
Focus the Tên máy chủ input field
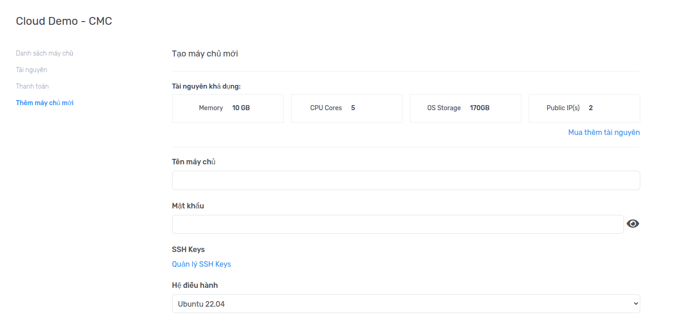click(x=406, y=180)
